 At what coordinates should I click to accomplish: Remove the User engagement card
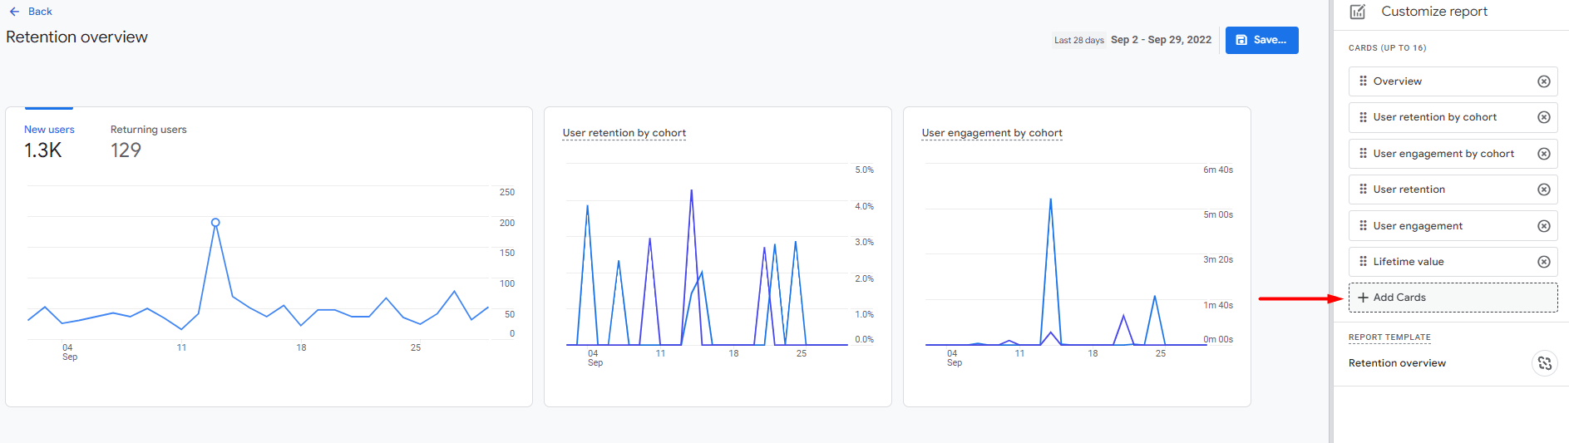click(x=1543, y=226)
